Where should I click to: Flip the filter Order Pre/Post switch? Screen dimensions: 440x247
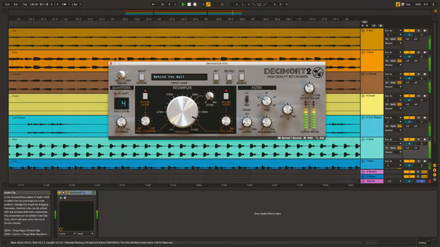coord(247,99)
